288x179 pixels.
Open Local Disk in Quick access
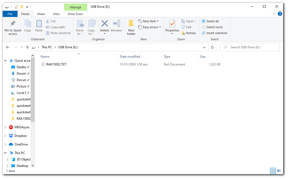20,93
